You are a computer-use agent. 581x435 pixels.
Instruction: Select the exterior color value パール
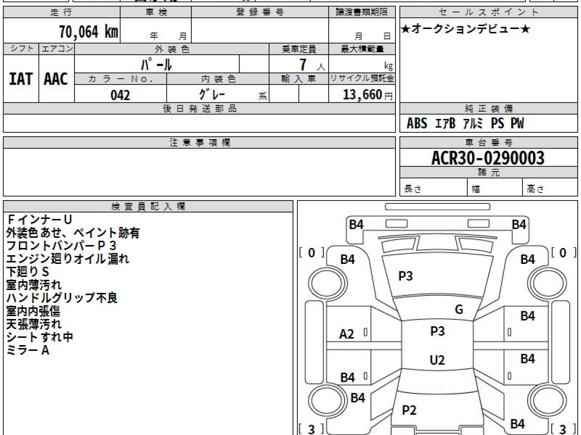click(156, 64)
